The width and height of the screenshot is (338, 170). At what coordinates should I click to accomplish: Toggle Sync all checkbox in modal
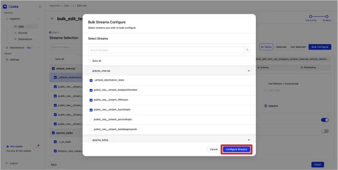89,61
